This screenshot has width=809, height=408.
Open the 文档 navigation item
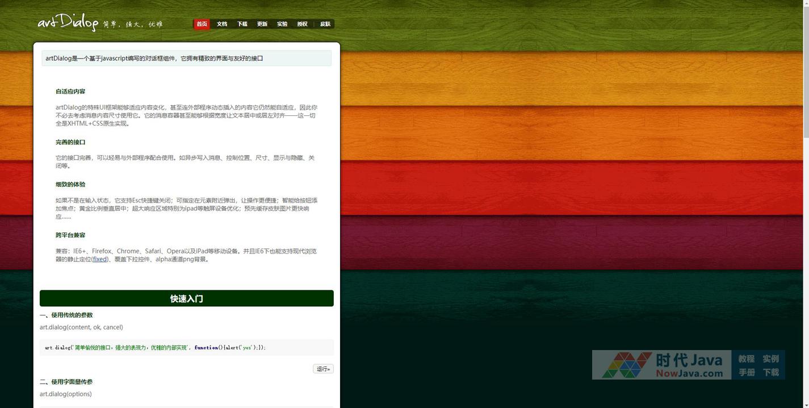coord(222,24)
